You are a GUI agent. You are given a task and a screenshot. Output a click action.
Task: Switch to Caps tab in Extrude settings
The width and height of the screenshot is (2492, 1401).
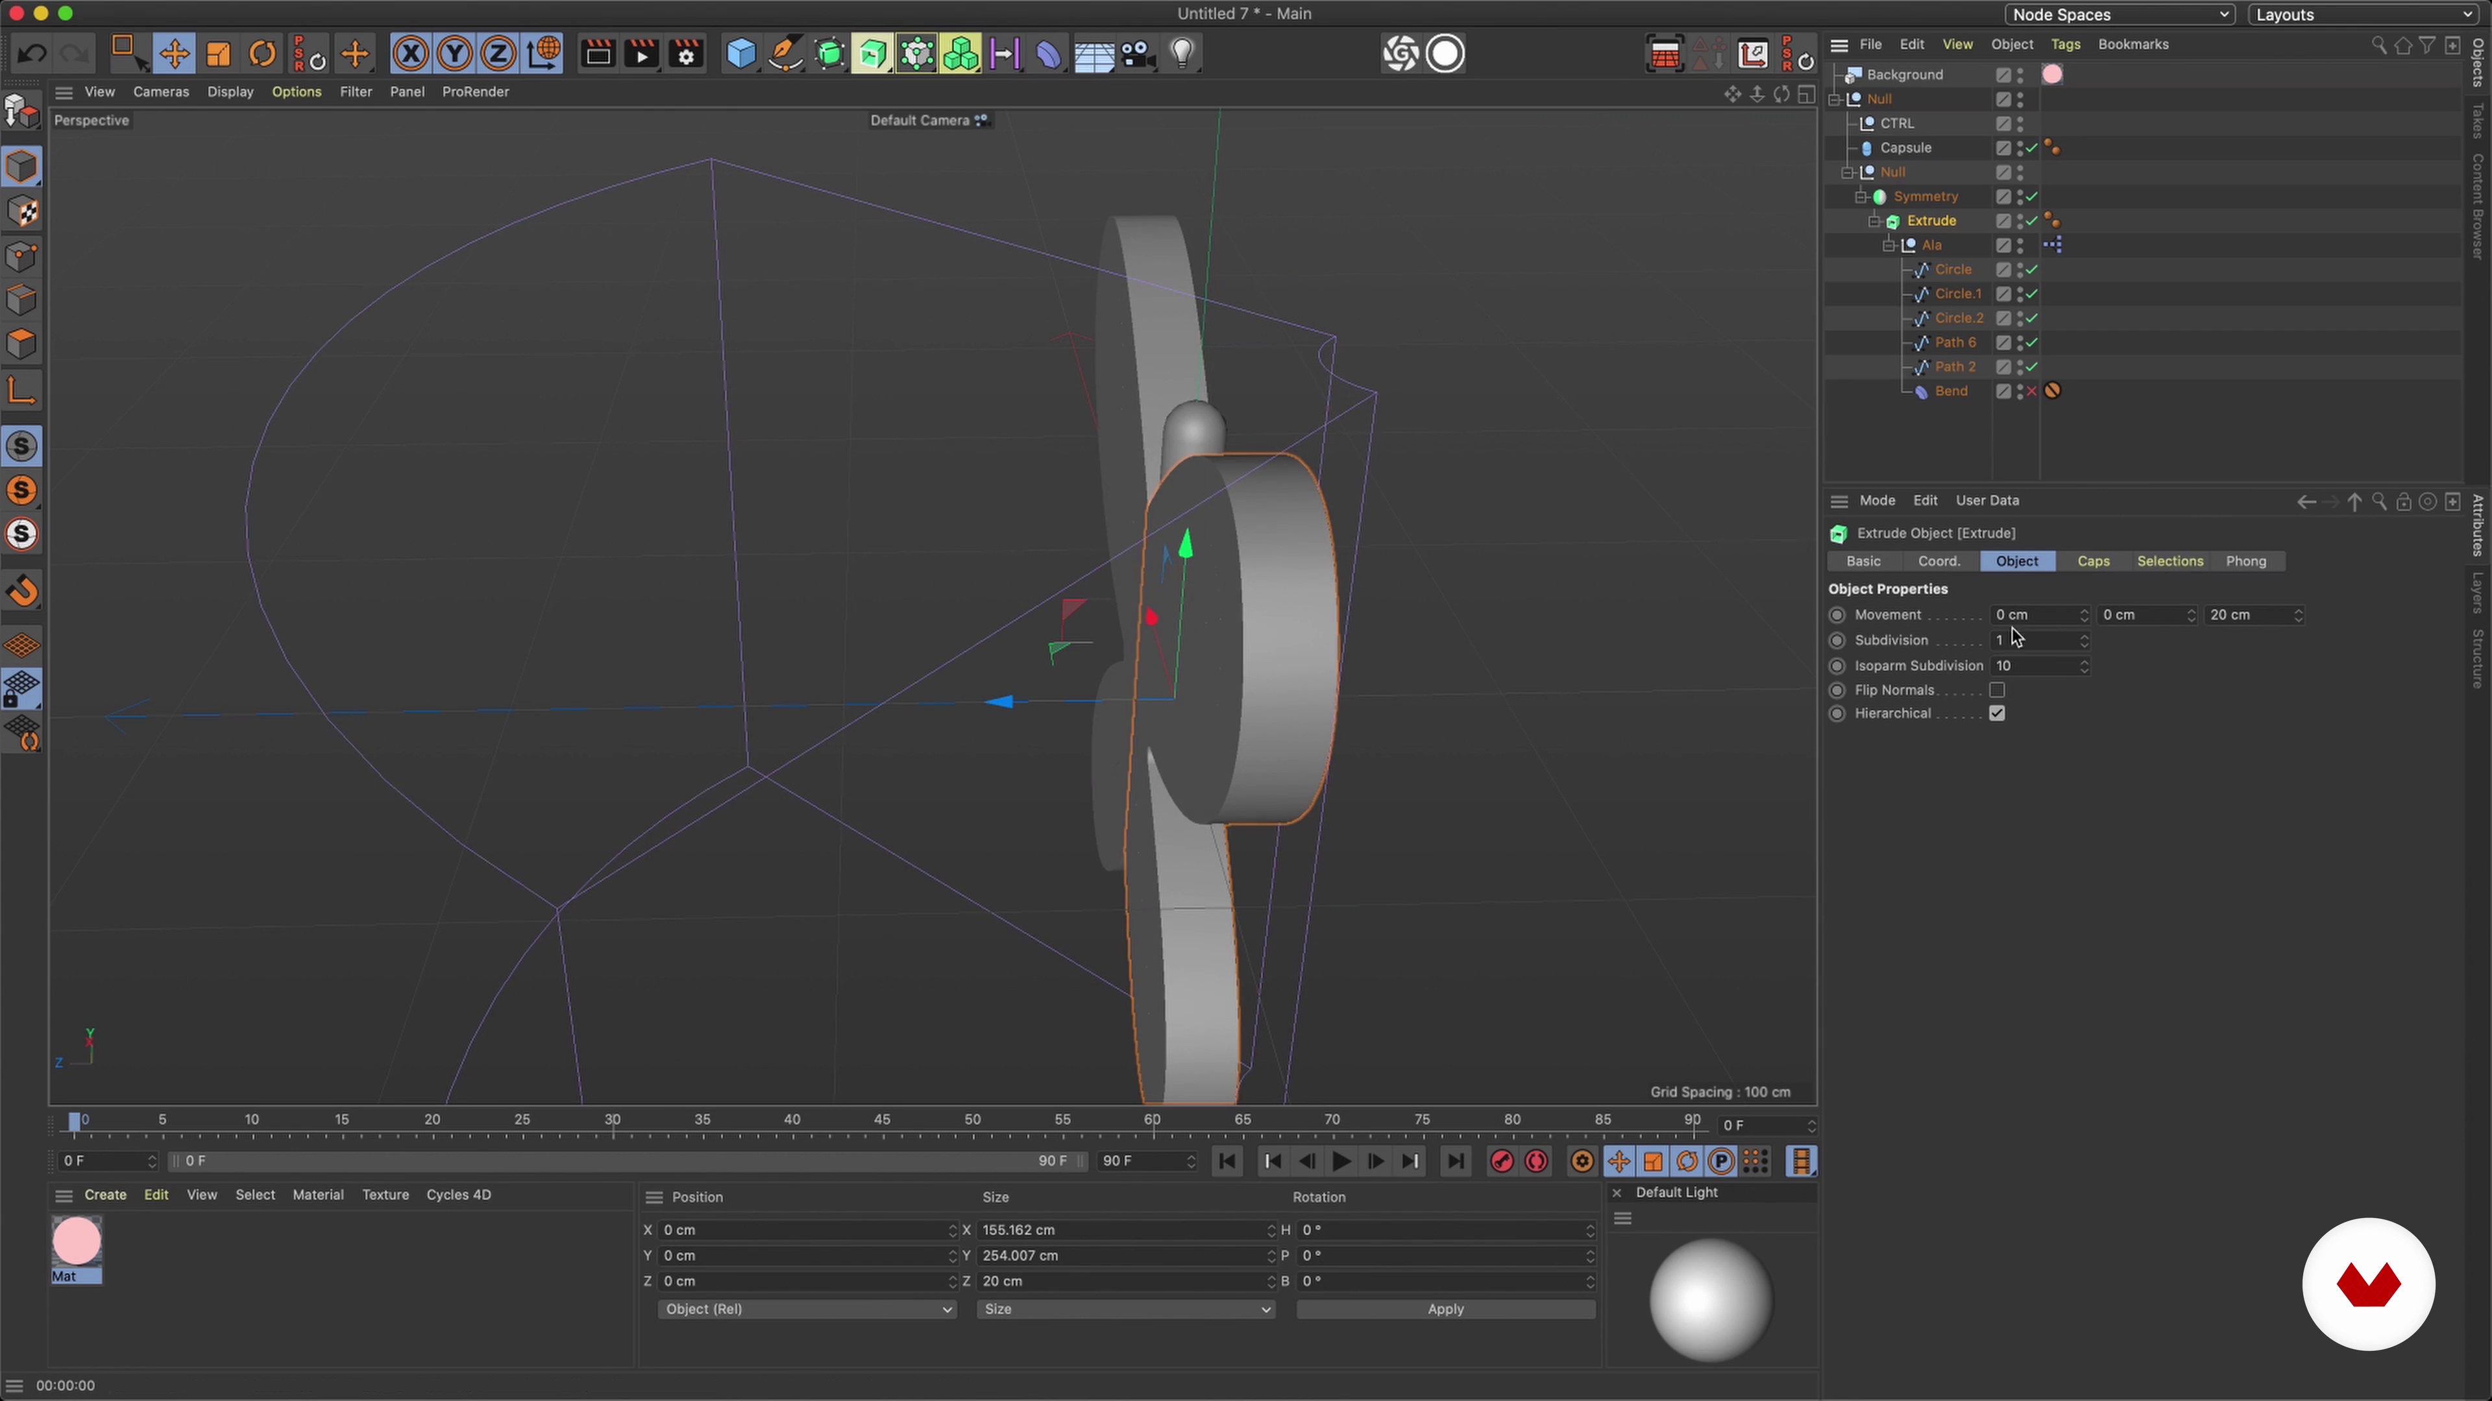click(x=2095, y=561)
